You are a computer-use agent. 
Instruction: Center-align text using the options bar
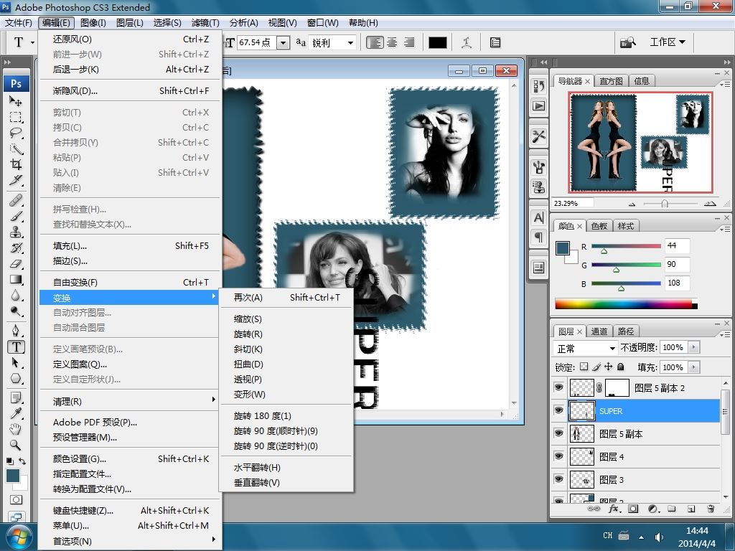tap(392, 42)
